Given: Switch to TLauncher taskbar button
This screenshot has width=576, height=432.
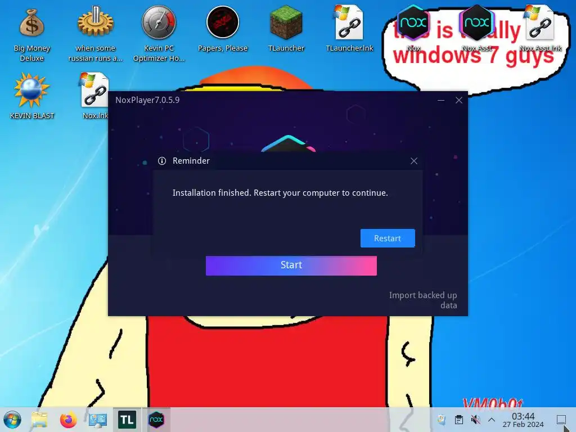Looking at the screenshot, I should (x=127, y=420).
